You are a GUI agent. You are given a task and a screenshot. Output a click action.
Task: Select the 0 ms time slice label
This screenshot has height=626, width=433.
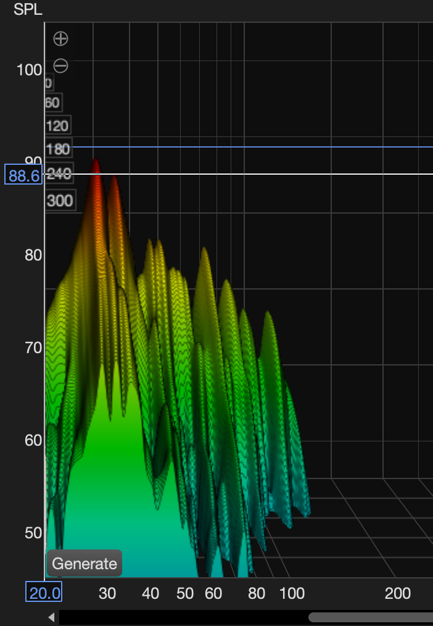(49, 83)
